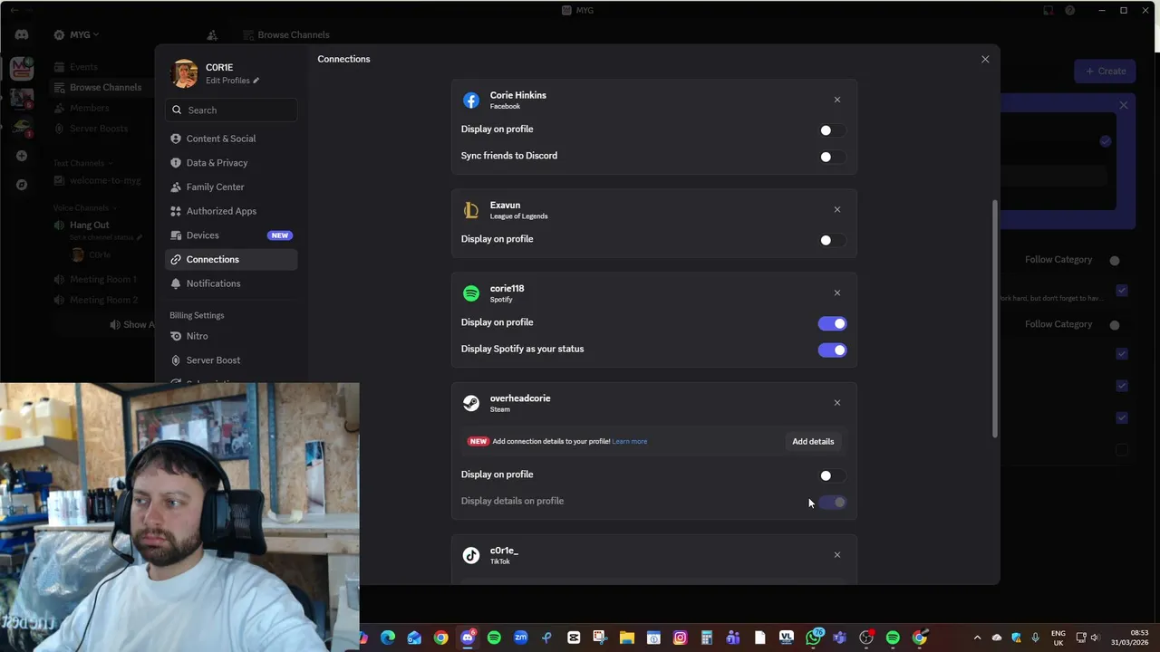Remove the League of Legends connection X
1160x652 pixels.
tap(837, 209)
